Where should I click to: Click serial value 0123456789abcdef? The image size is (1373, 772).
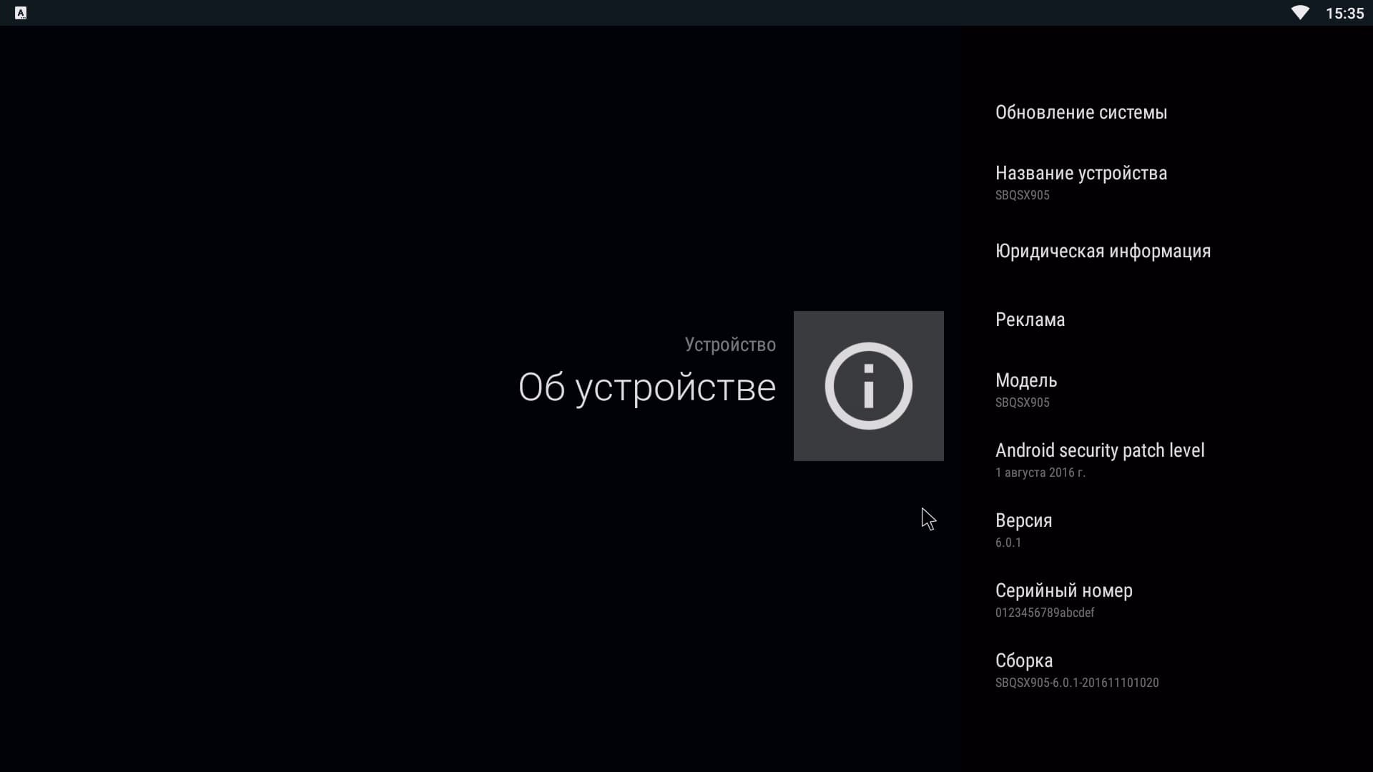click(1044, 613)
